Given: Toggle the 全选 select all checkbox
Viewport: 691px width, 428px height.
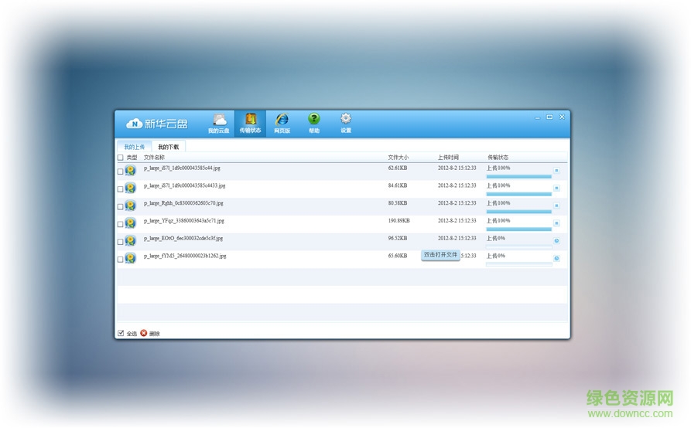Looking at the screenshot, I should [121, 333].
